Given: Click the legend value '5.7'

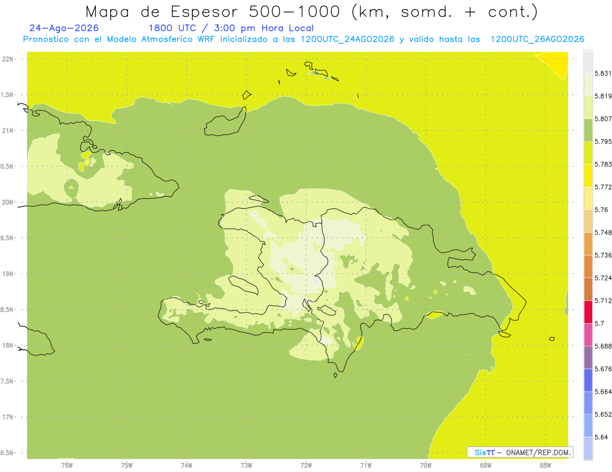Looking at the screenshot, I should click(599, 323).
